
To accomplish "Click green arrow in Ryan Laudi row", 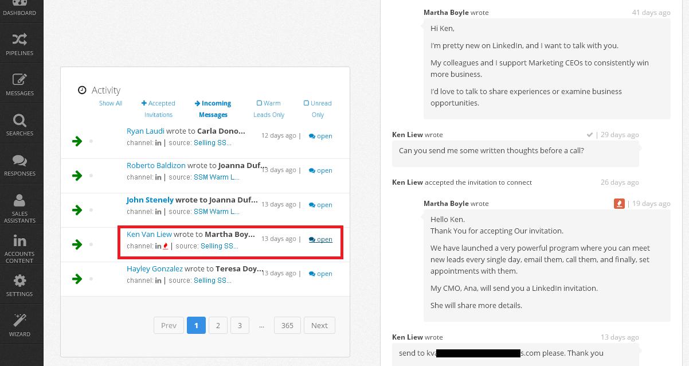I will (77, 141).
